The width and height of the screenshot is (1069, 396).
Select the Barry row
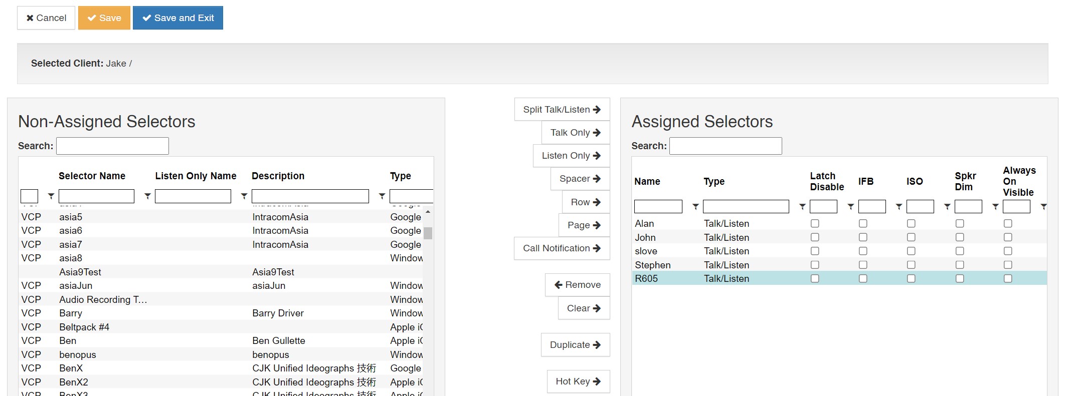pyautogui.click(x=221, y=313)
